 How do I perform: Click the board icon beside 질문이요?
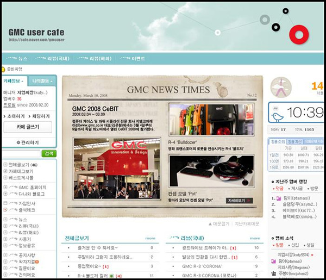click(x=5, y=268)
